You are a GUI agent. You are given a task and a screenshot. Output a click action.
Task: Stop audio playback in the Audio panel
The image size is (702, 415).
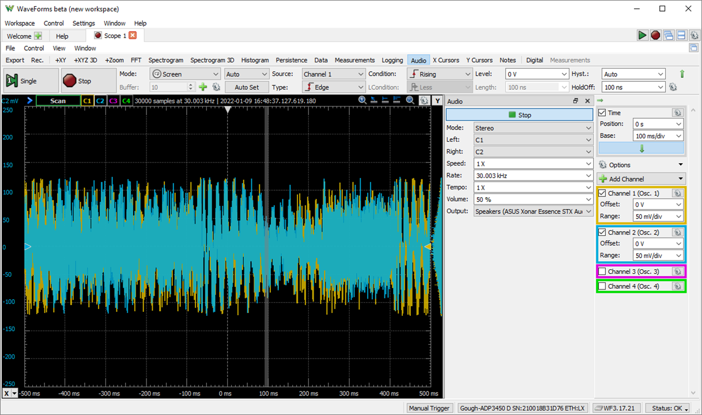[519, 115]
